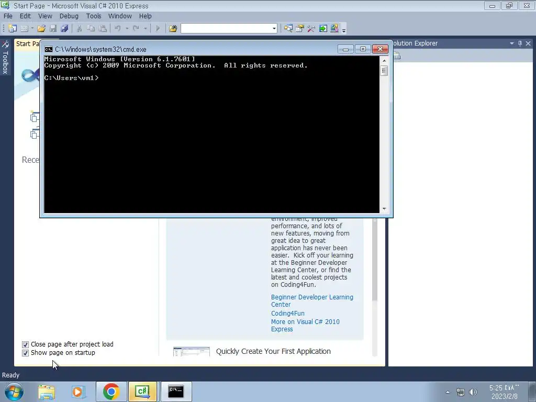Screen dimensions: 536x402
Task: Click the Visual C# title bar application icon
Action: (x=5, y=5)
